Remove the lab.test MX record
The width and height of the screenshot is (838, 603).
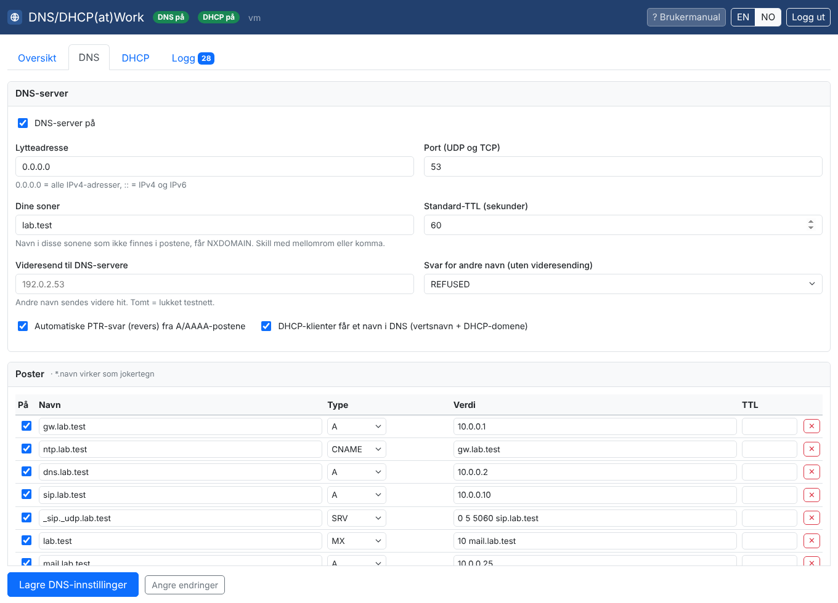[812, 541]
